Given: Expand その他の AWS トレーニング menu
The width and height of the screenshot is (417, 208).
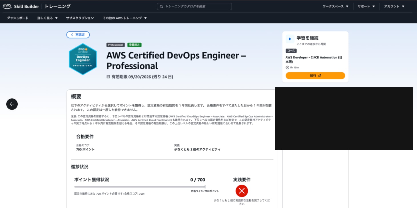Looking at the screenshot, I should coord(125,18).
